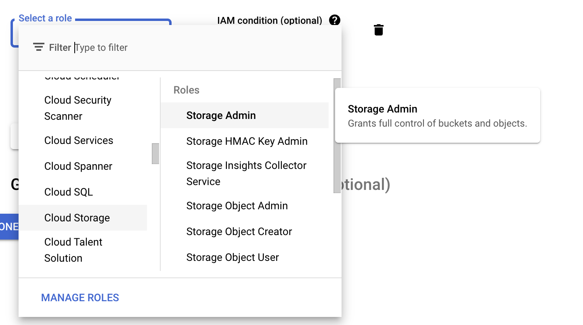Screen dimensions: 583x325
Task: Click the IAM condition help question mark icon
Action: pyautogui.click(x=335, y=20)
